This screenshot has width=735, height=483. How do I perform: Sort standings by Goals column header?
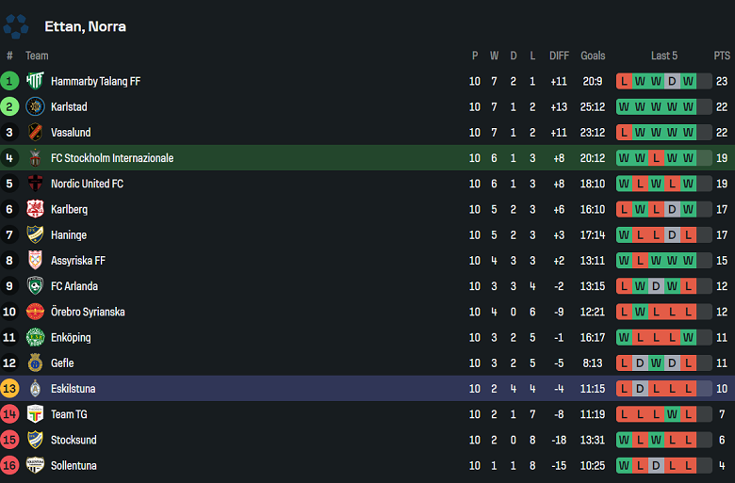[593, 56]
